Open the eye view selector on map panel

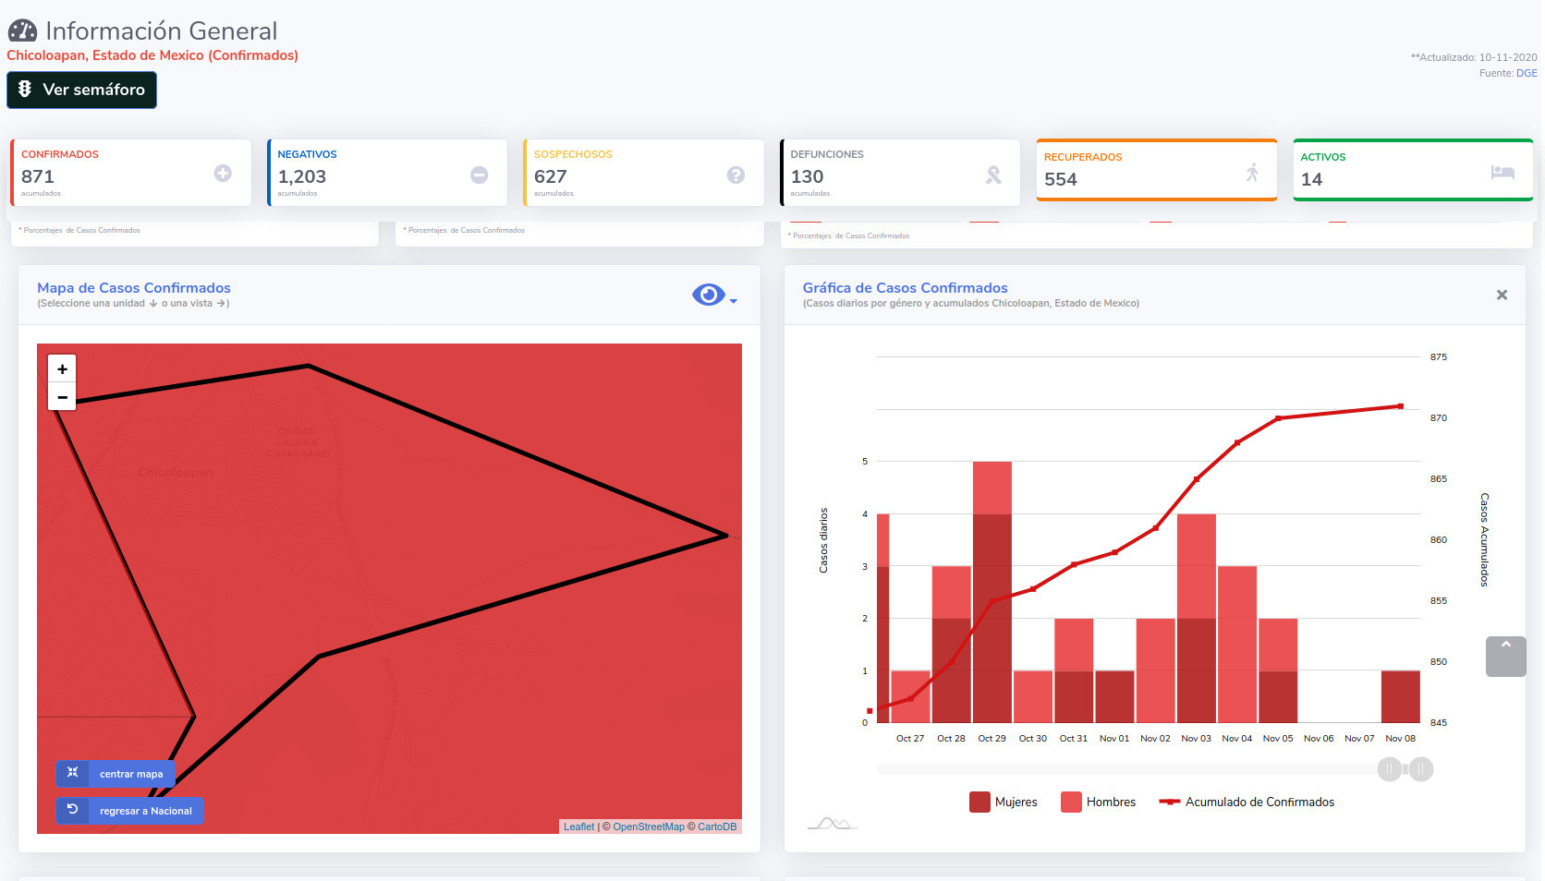point(709,295)
